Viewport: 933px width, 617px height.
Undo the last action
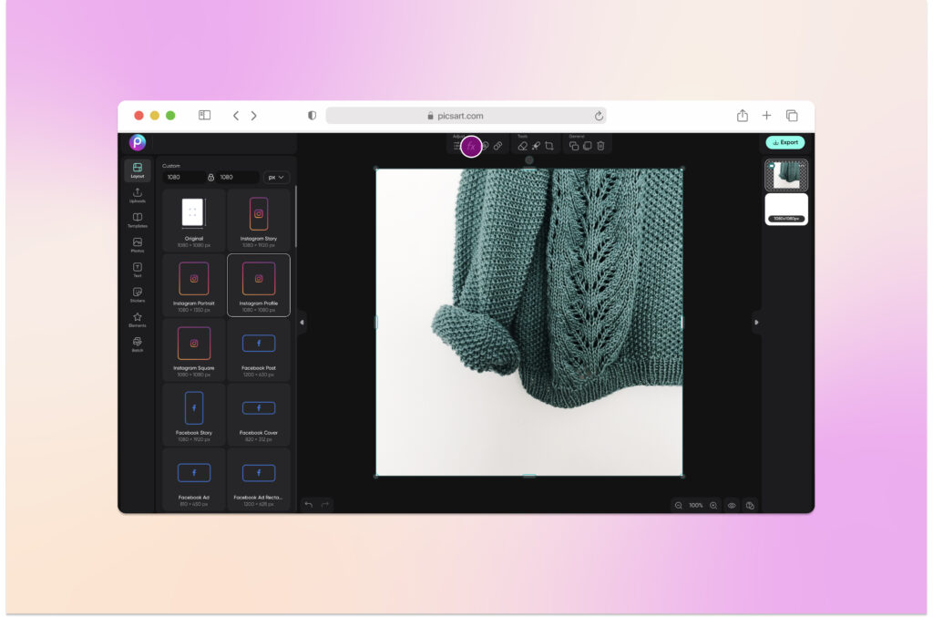click(309, 505)
